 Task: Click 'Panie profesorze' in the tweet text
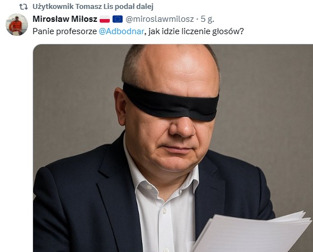pyautogui.click(x=65, y=31)
